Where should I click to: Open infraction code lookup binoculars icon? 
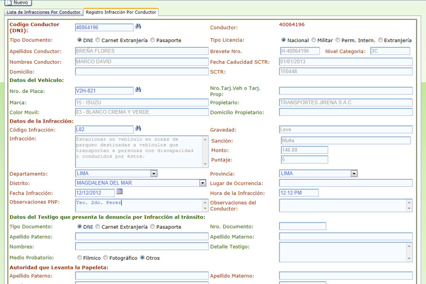(138, 128)
